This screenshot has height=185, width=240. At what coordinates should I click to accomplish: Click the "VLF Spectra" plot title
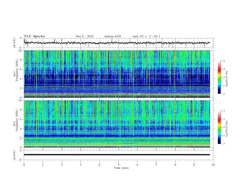point(34,36)
